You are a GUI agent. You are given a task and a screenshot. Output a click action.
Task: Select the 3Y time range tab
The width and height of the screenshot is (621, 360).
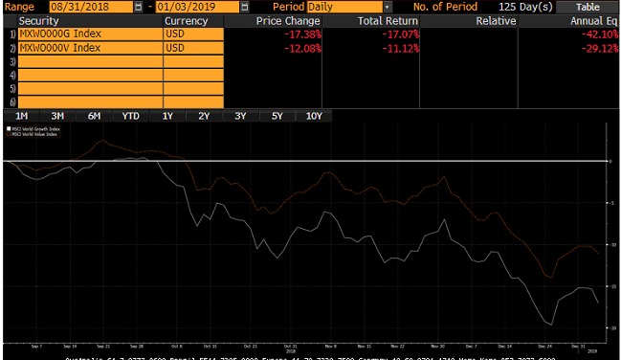coord(240,116)
